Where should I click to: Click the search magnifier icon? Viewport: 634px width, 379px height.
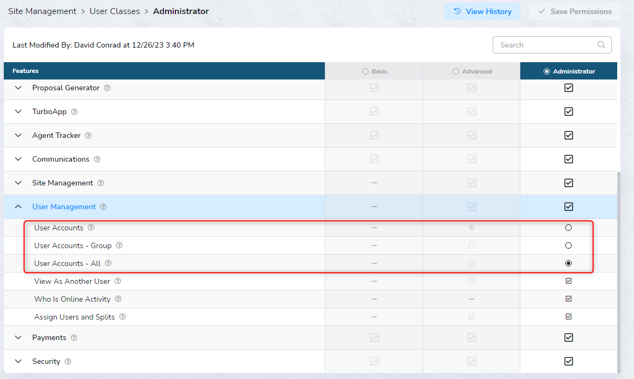pyautogui.click(x=601, y=45)
